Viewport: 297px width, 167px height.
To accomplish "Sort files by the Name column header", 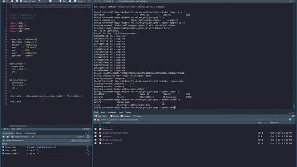I will [107, 122].
